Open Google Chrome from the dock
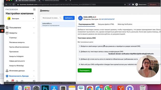161x90 pixels. pos(90,88)
